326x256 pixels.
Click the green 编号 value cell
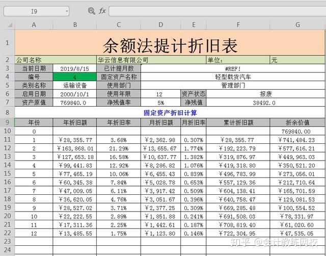pos(75,77)
